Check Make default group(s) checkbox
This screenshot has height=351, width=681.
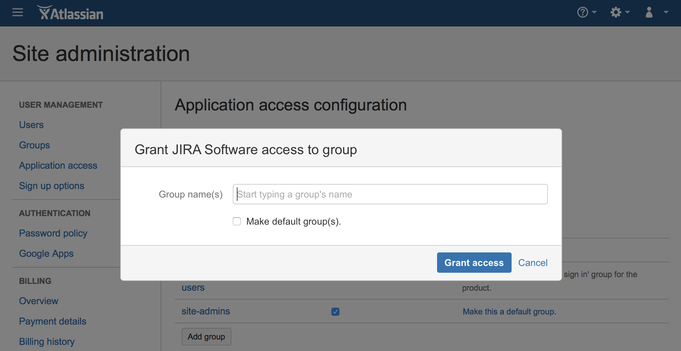[237, 222]
